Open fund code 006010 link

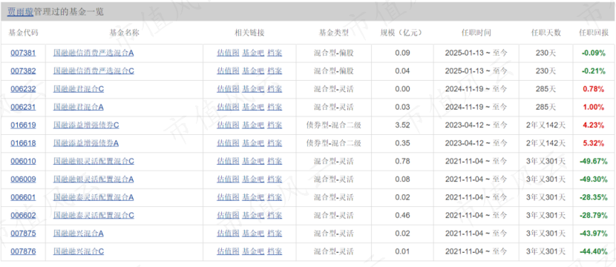23,162
